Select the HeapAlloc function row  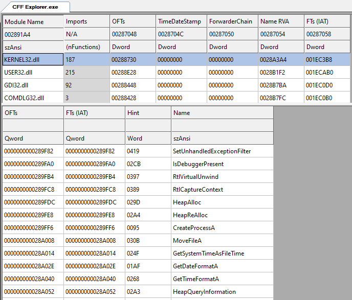click(x=138, y=202)
